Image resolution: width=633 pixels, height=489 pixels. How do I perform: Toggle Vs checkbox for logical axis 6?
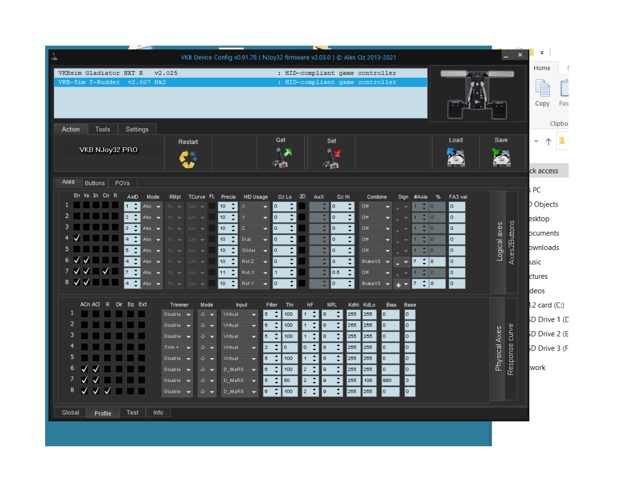point(86,260)
